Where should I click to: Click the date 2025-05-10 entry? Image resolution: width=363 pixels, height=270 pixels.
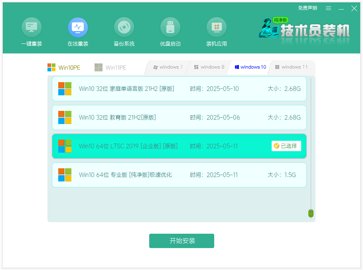(x=223, y=89)
